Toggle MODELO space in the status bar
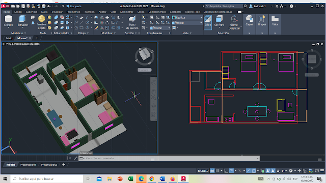326x183 pixels. point(203,171)
